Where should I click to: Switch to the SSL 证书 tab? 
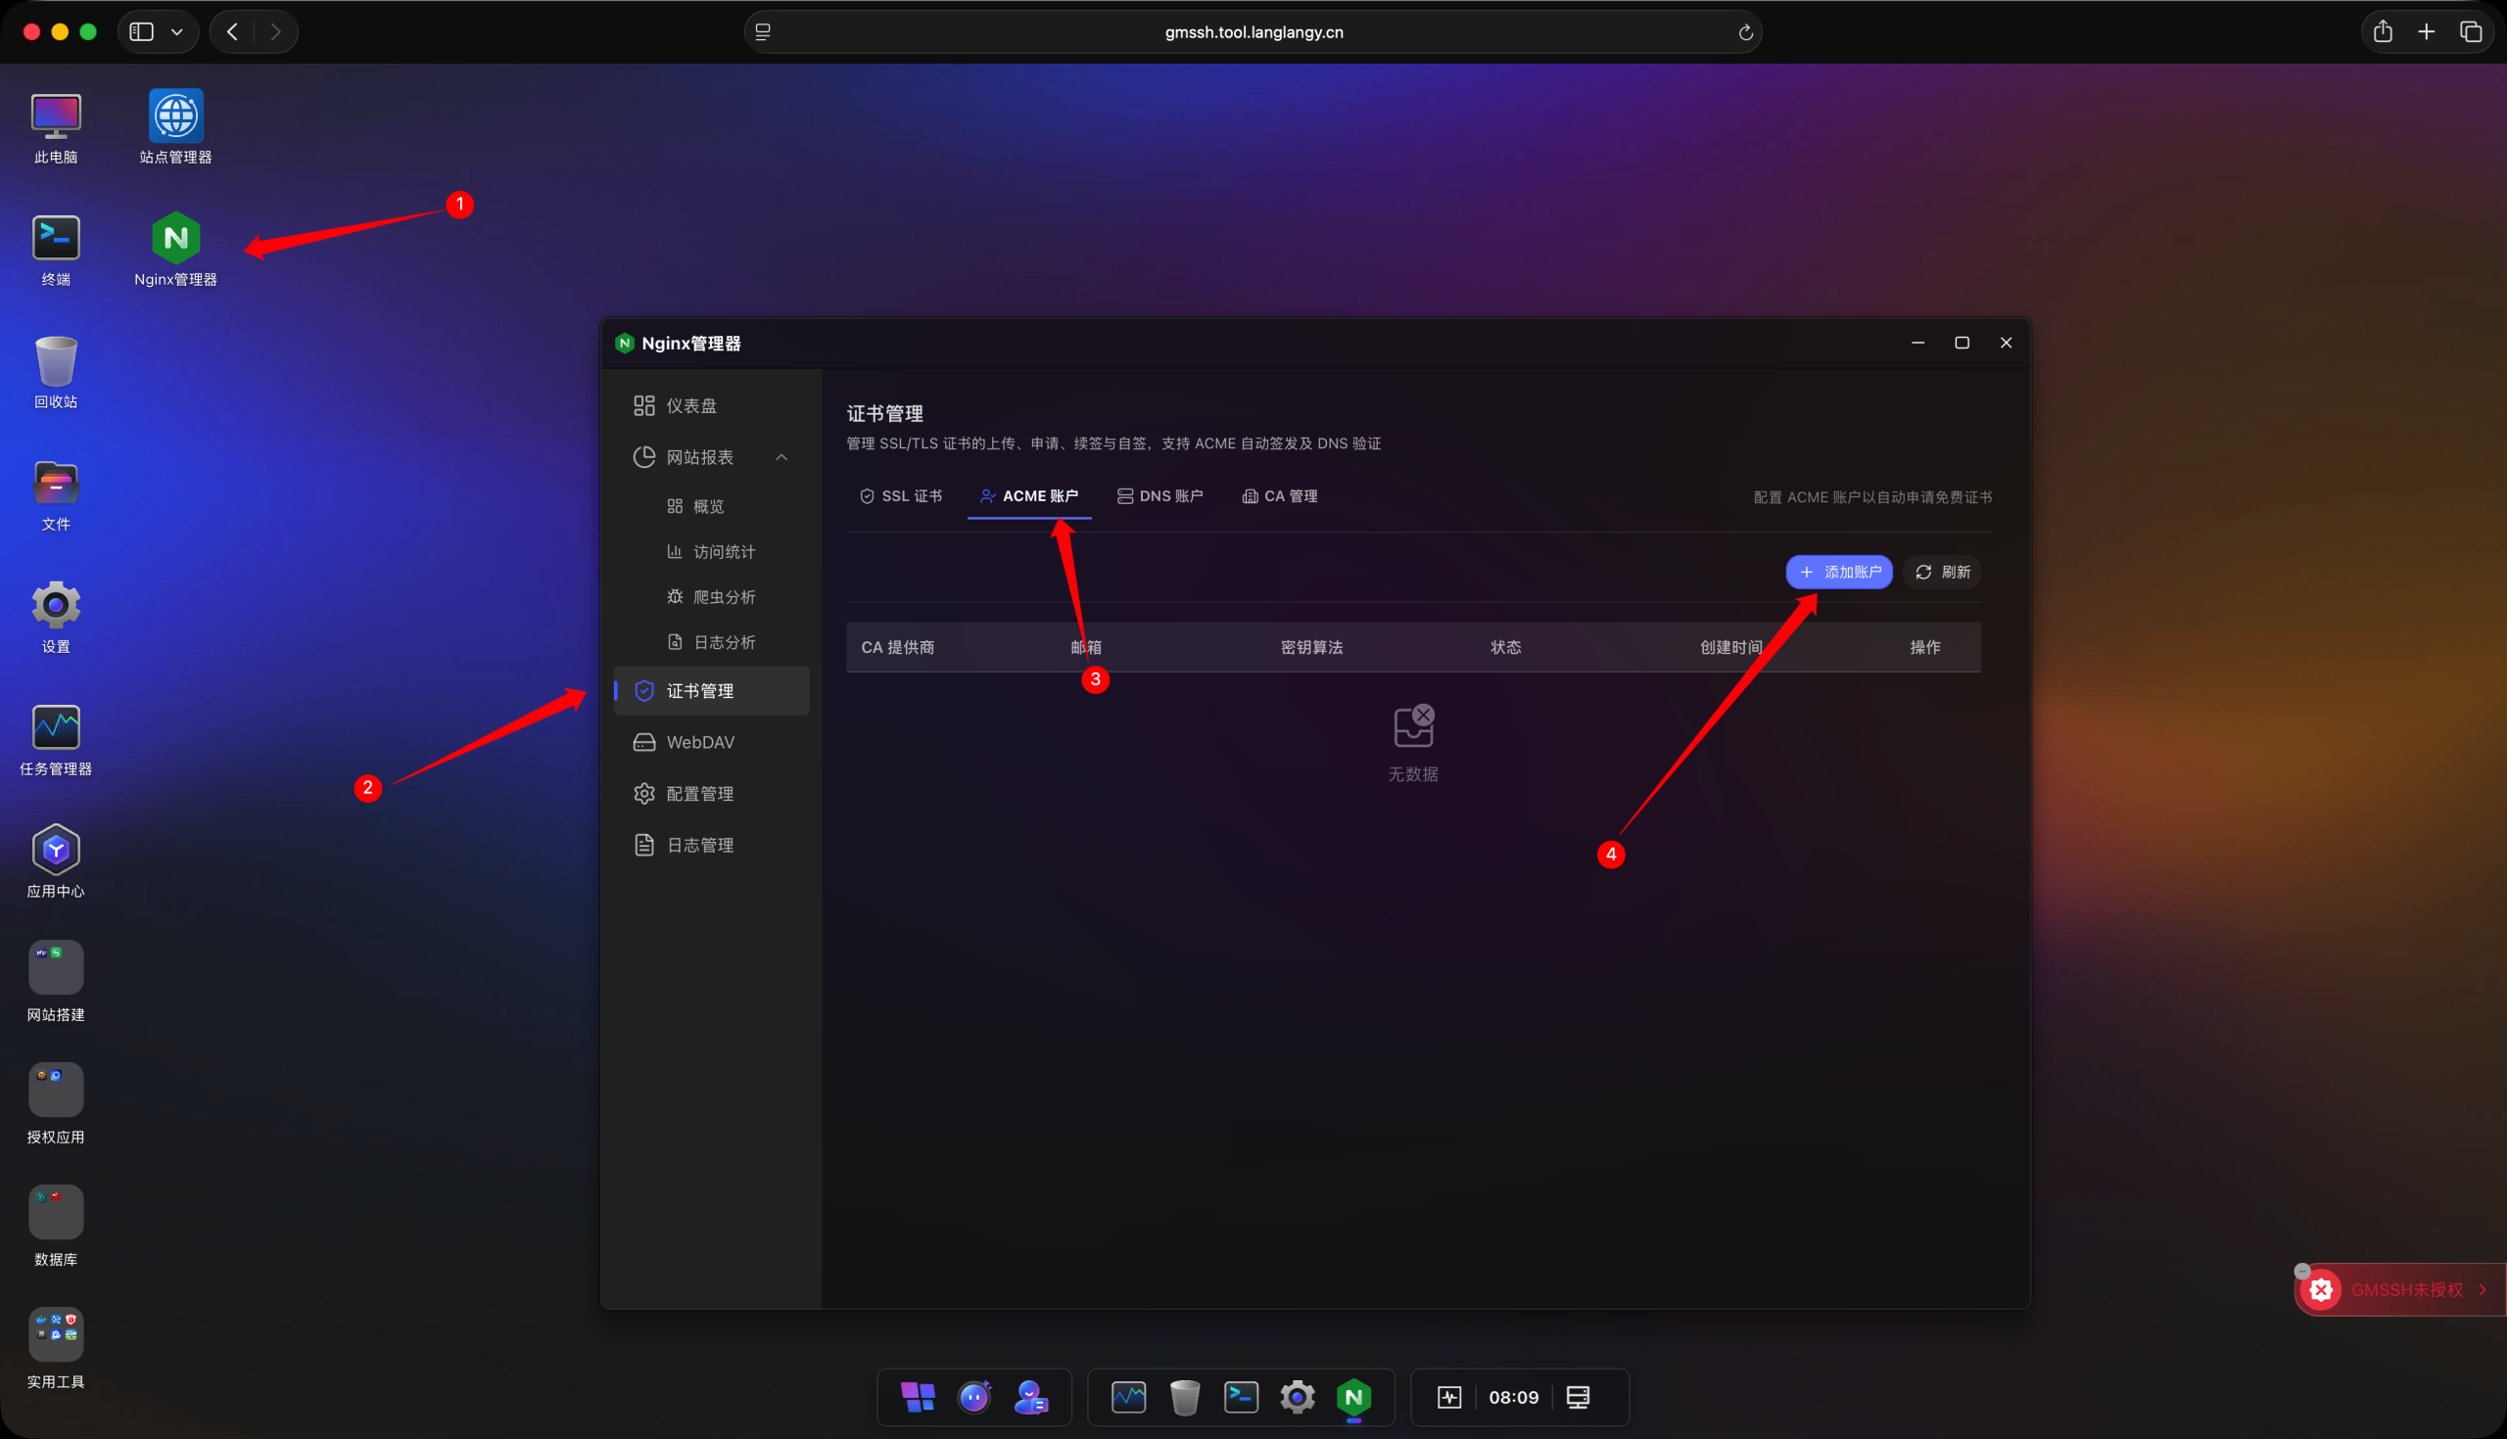[x=901, y=496]
